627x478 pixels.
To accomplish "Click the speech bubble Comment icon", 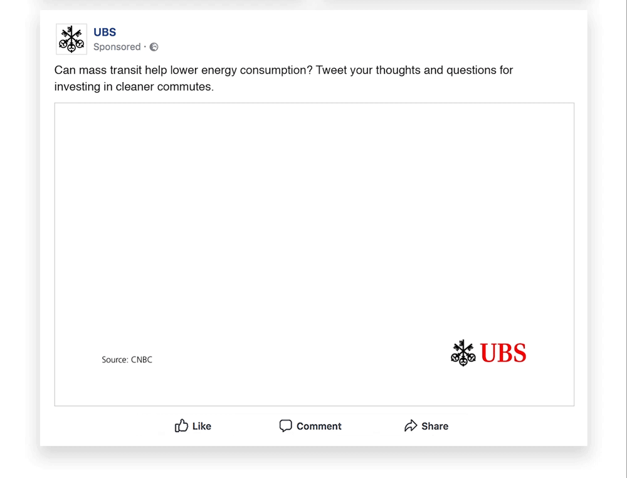I will [286, 426].
